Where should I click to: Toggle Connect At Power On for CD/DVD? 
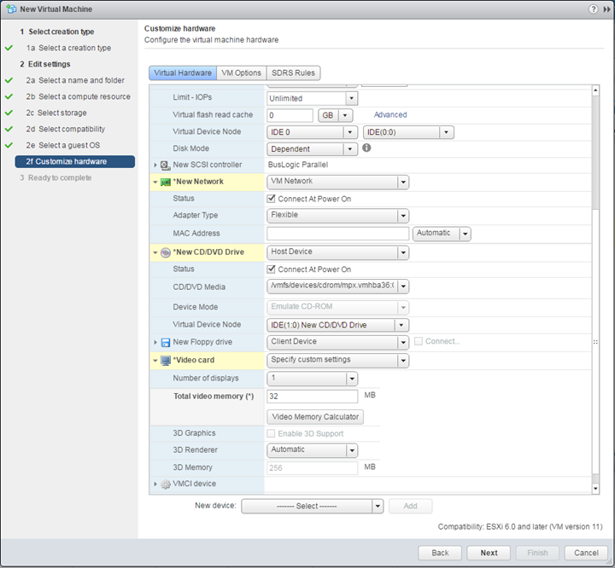272,270
